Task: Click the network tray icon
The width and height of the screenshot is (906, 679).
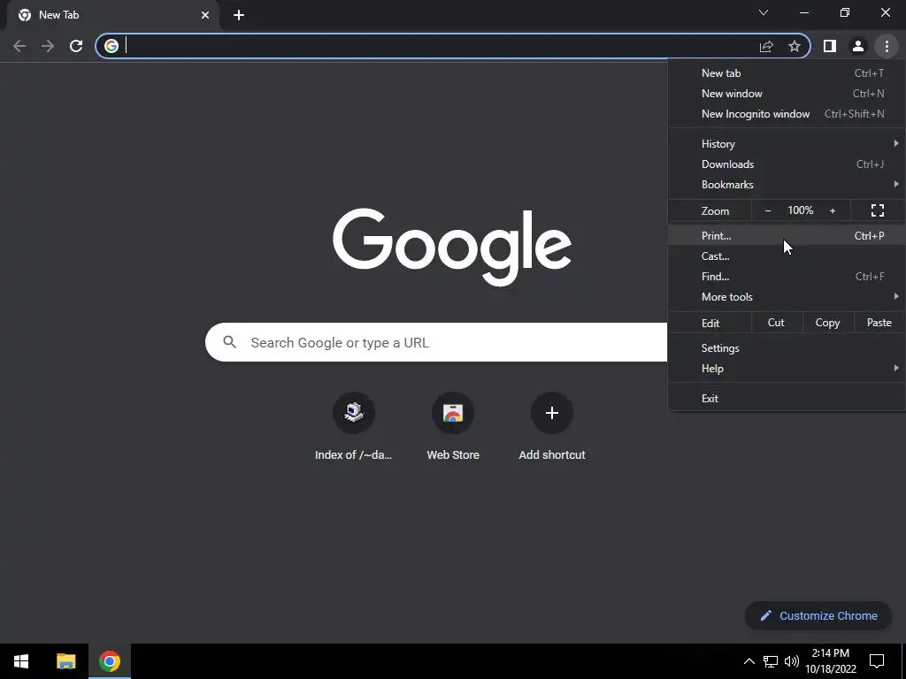Action: tap(771, 661)
